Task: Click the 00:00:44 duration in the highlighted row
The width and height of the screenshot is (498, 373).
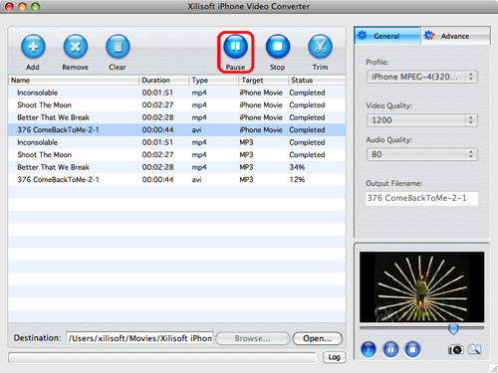Action: 157,130
